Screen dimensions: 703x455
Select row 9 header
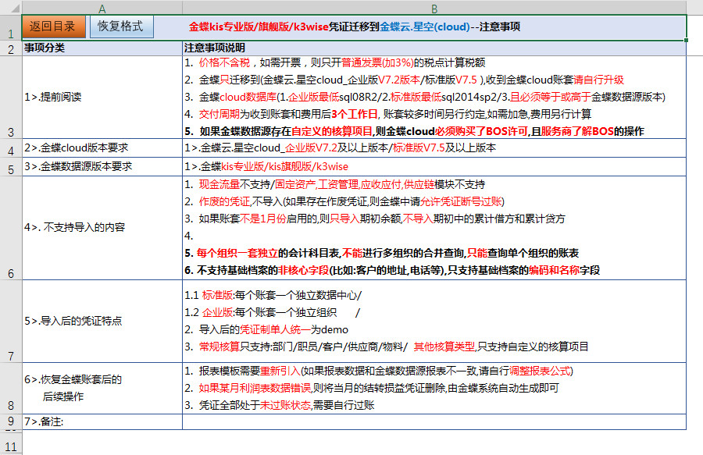click(x=10, y=421)
